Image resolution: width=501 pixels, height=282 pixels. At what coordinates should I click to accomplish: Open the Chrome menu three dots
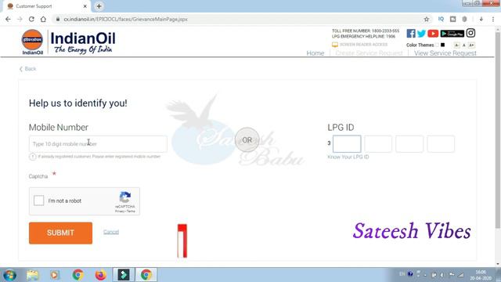[493, 19]
